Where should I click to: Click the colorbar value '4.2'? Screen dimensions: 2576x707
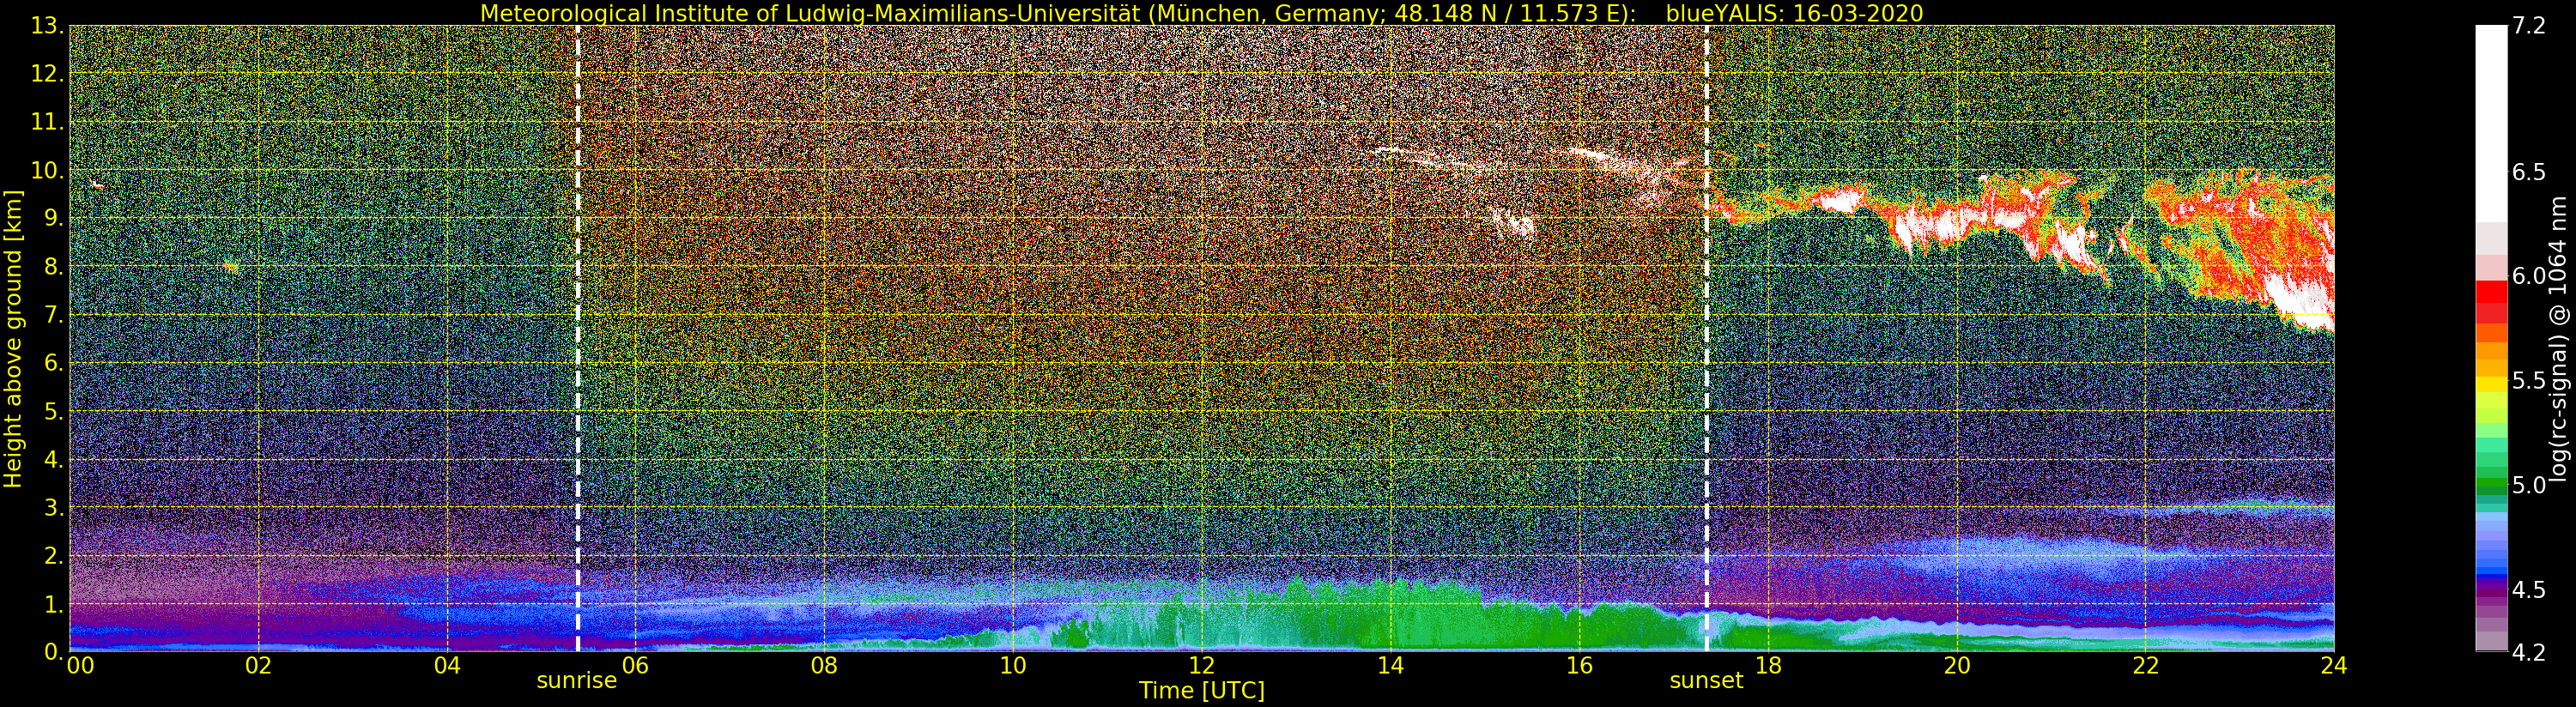tap(2529, 652)
